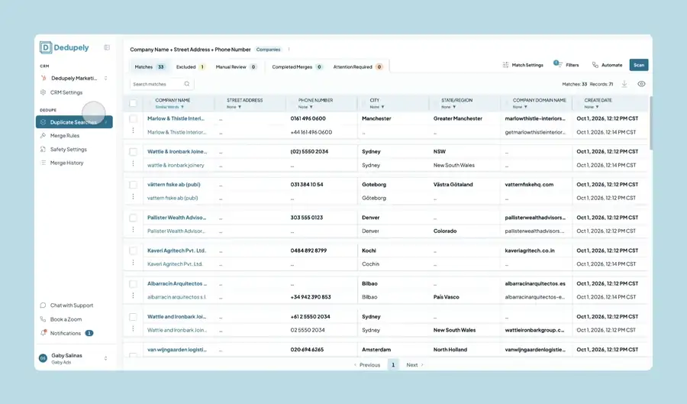Download matches with the download icon
This screenshot has width=687, height=404.
coord(624,84)
